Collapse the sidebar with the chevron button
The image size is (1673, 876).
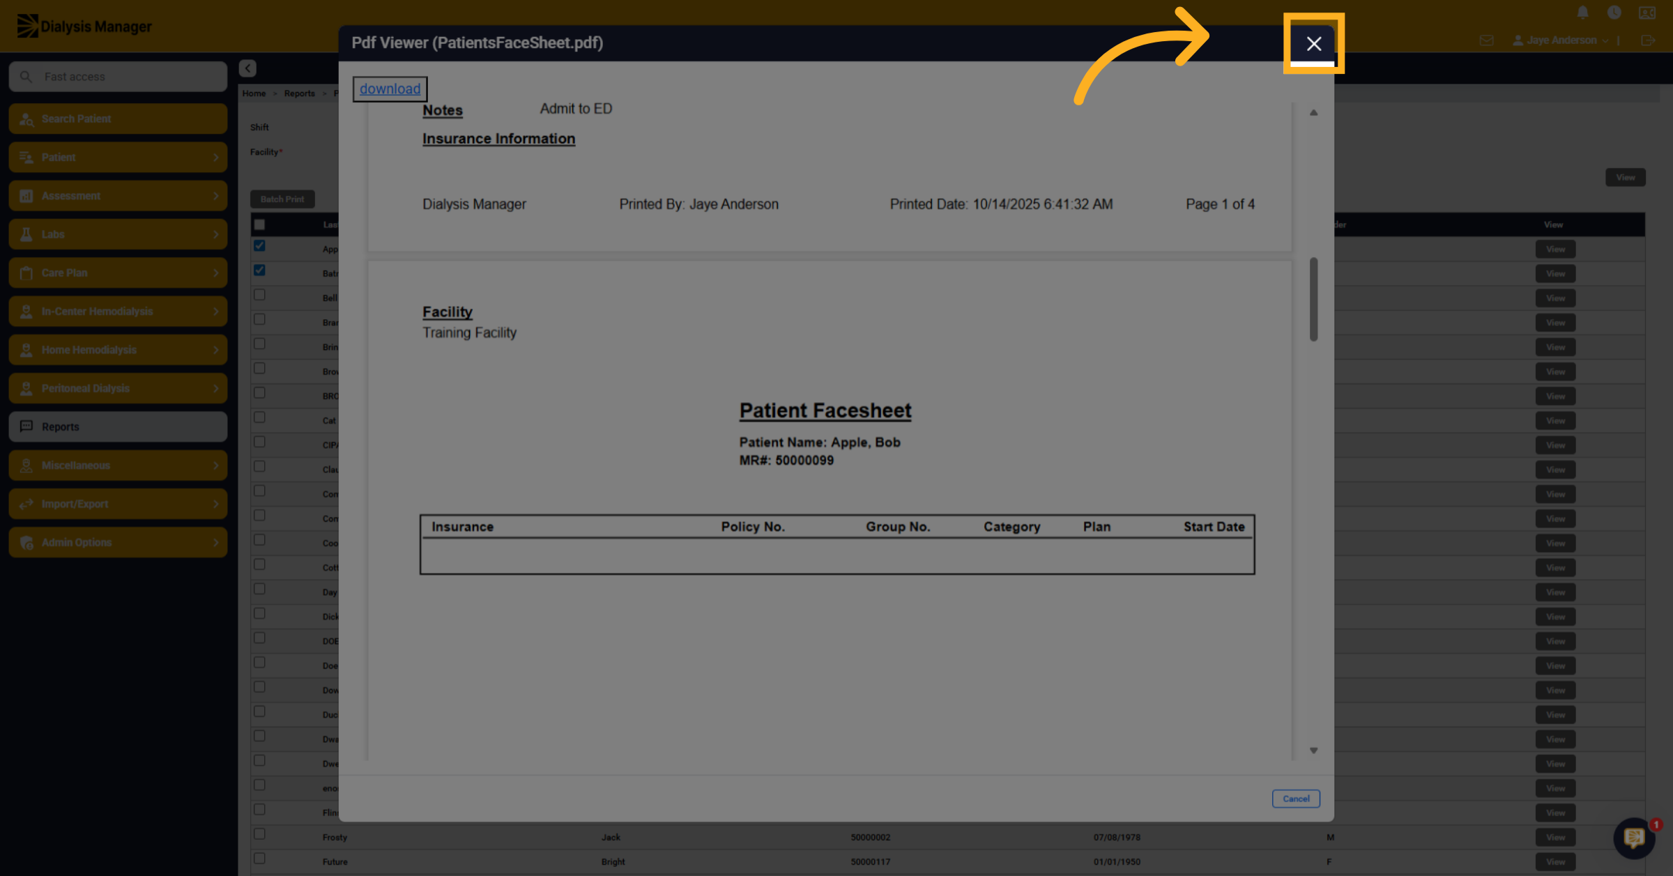pos(247,68)
